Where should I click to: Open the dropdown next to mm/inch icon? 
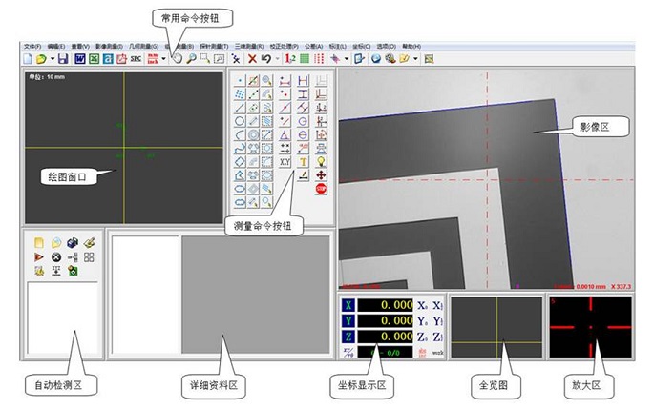coord(163,59)
